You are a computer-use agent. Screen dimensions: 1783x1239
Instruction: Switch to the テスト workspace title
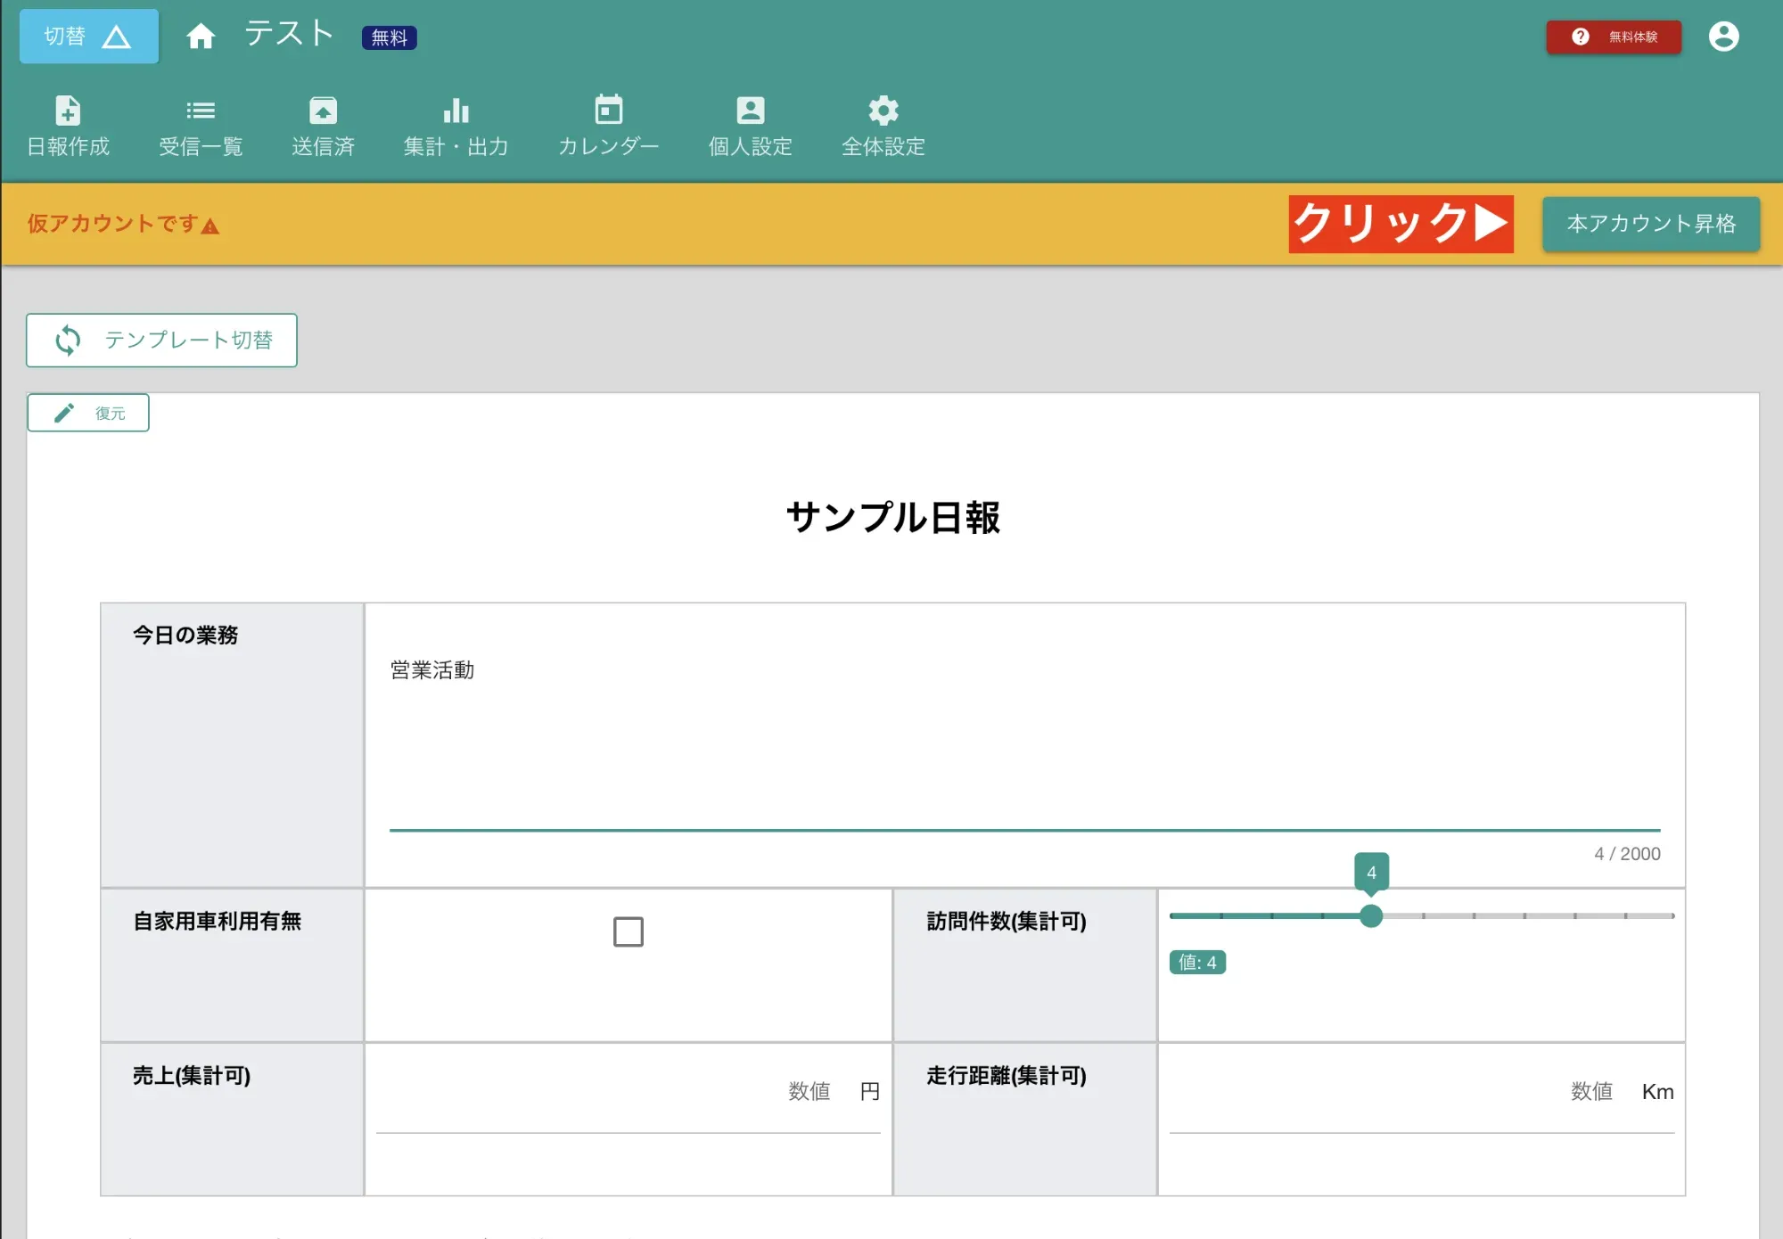287,33
